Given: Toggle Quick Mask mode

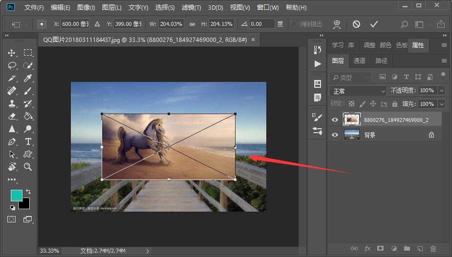Looking at the screenshot, I should (x=12, y=219).
